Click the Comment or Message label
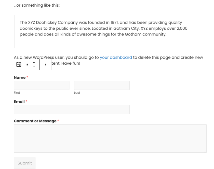Image resolution: width=214 pixels, height=169 pixels. (35, 121)
